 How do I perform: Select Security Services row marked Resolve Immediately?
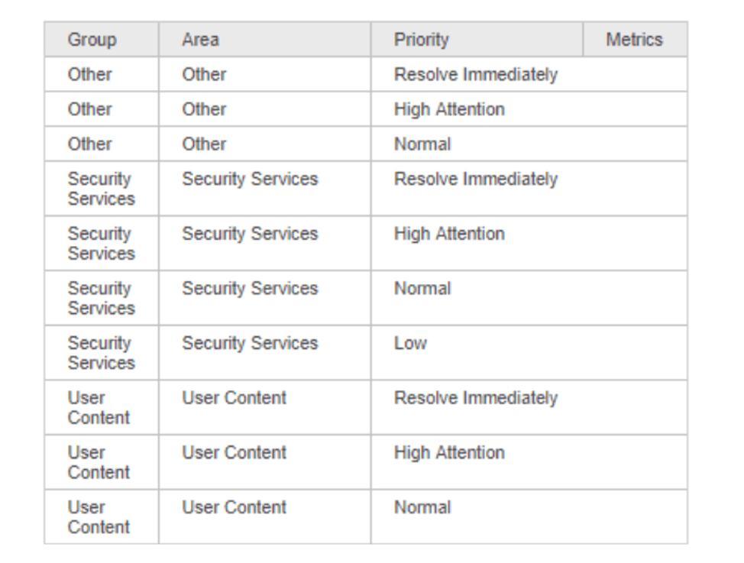(366, 189)
